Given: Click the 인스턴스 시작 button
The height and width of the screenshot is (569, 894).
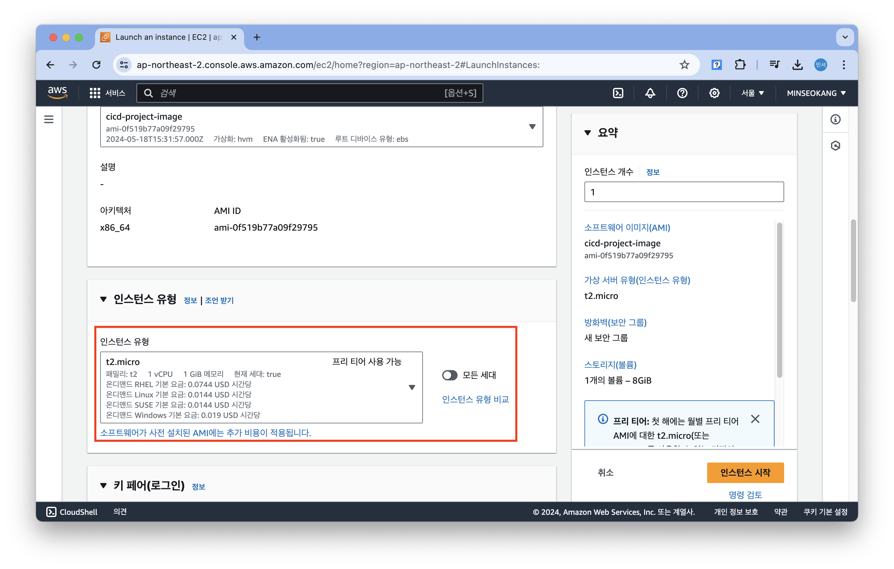Looking at the screenshot, I should coord(745,472).
